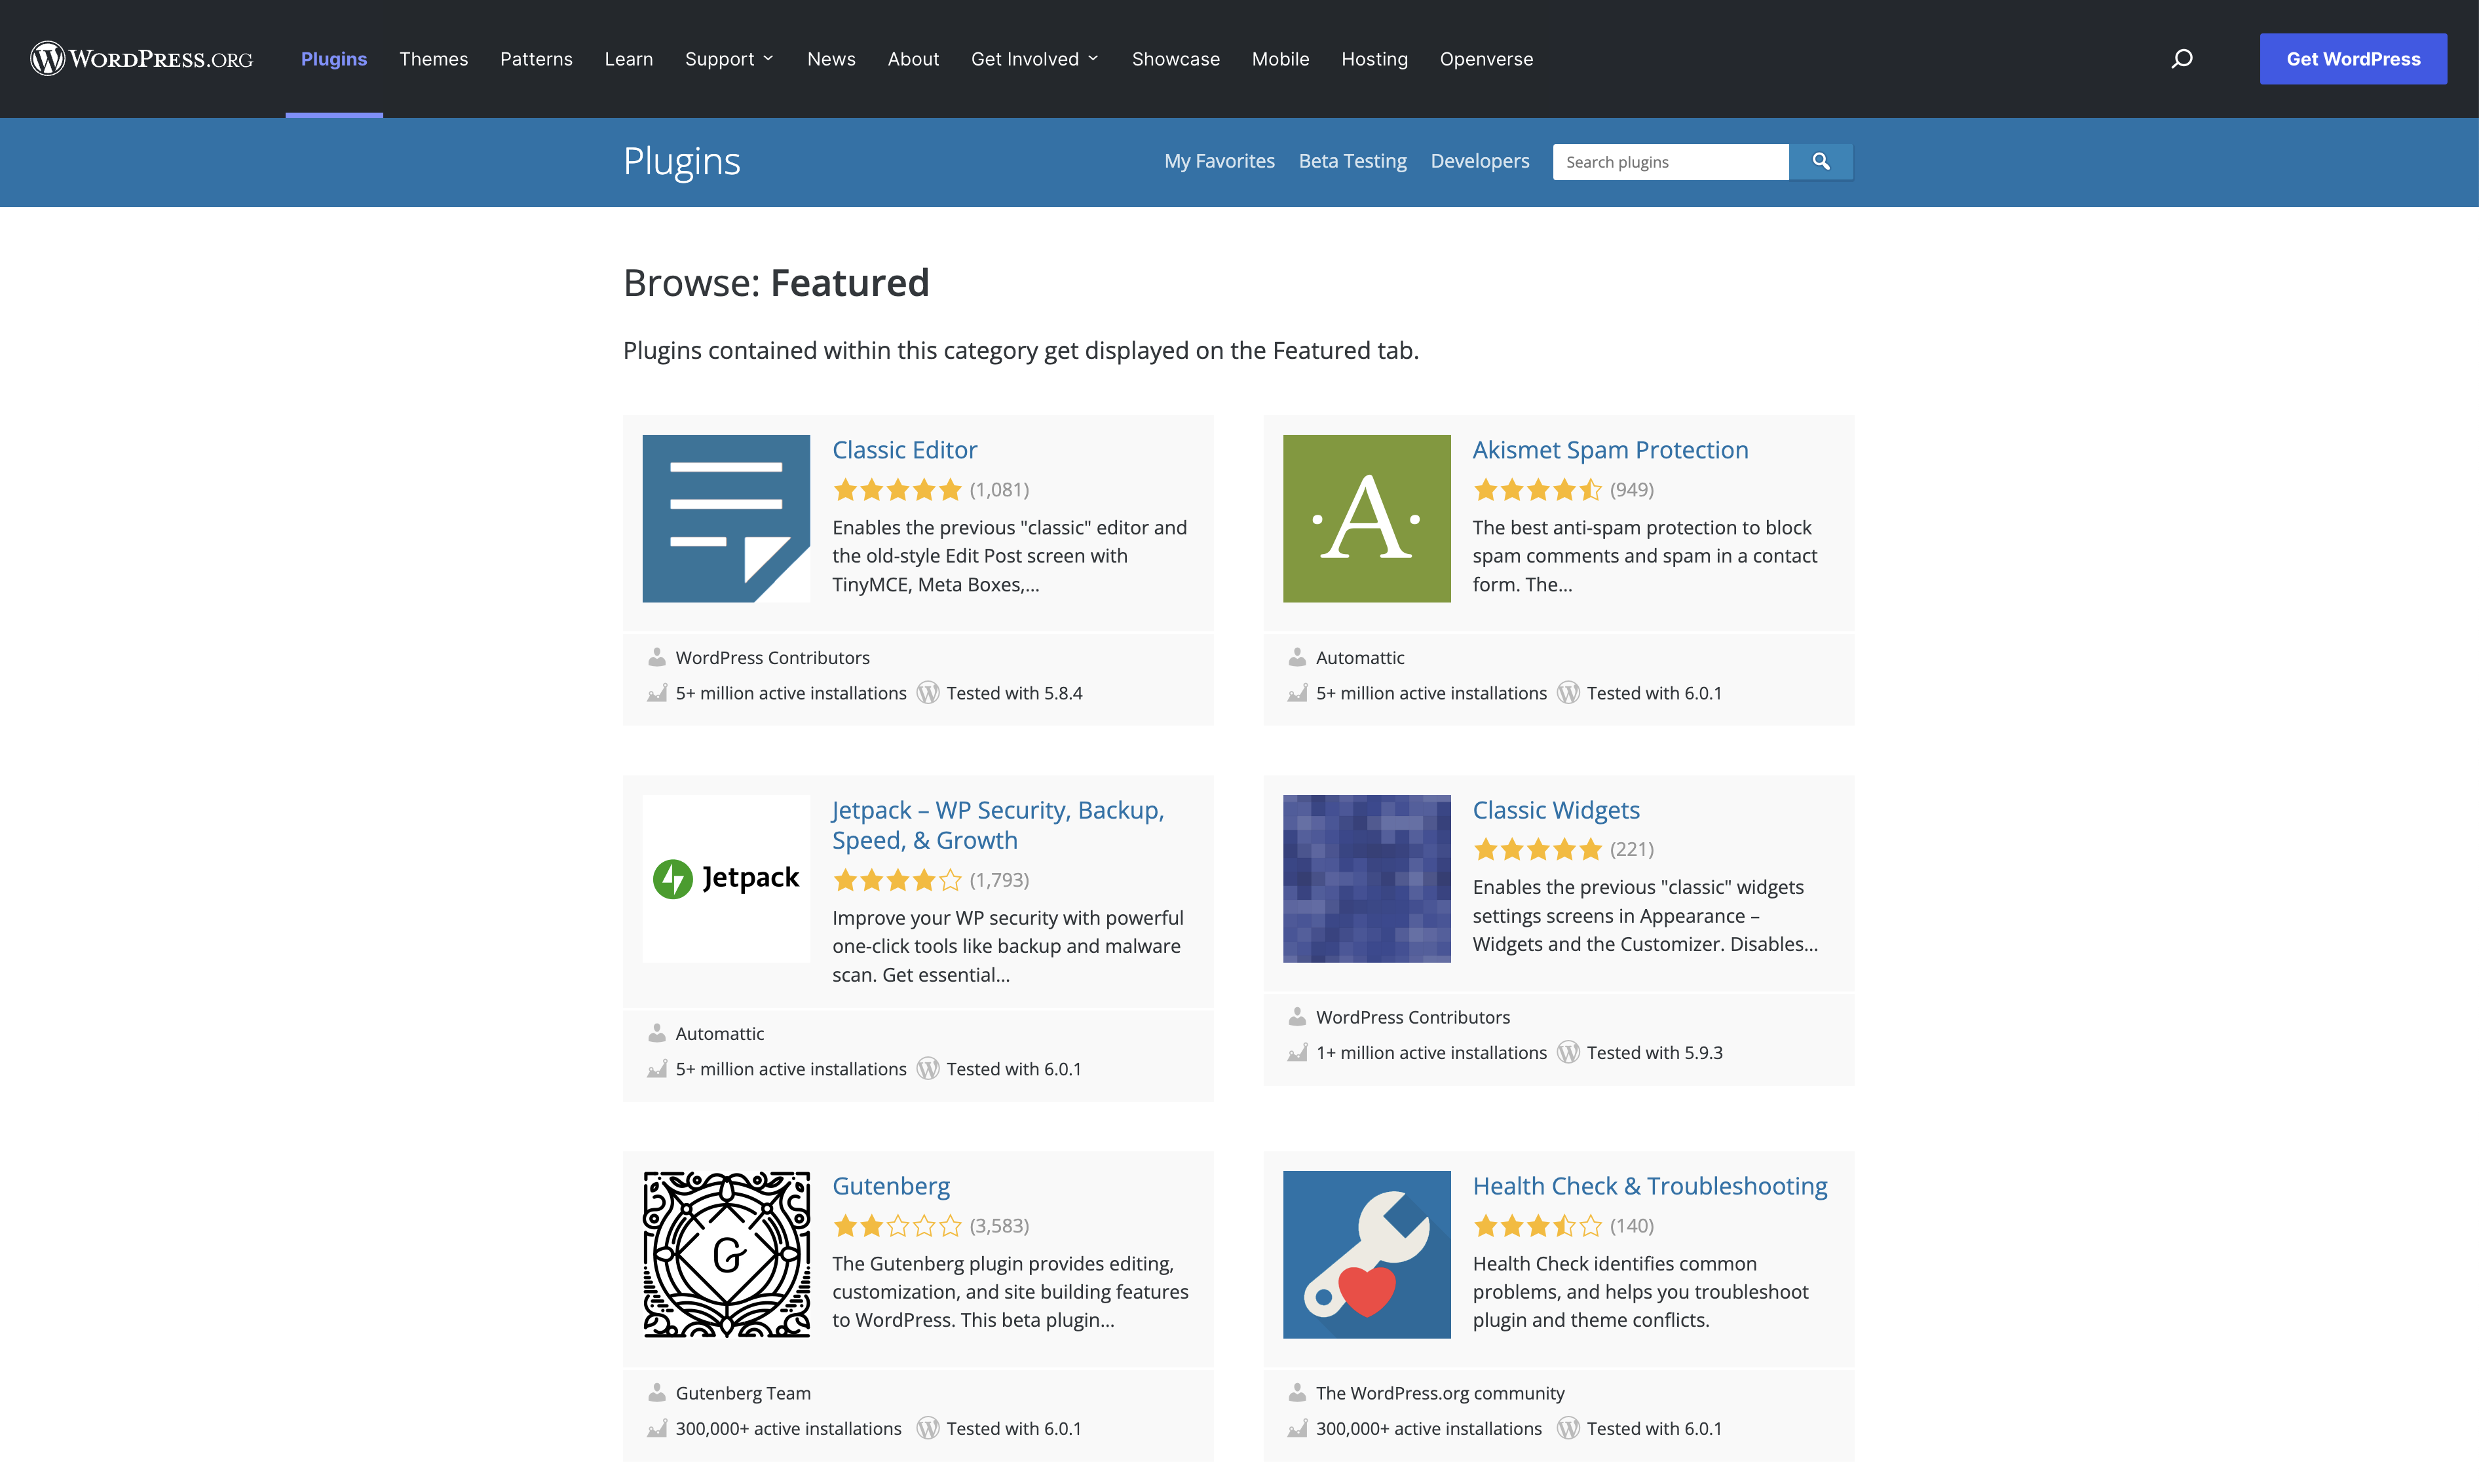Viewport: 2479px width, 1484px height.
Task: Open the site search magnifier icon
Action: point(2182,59)
